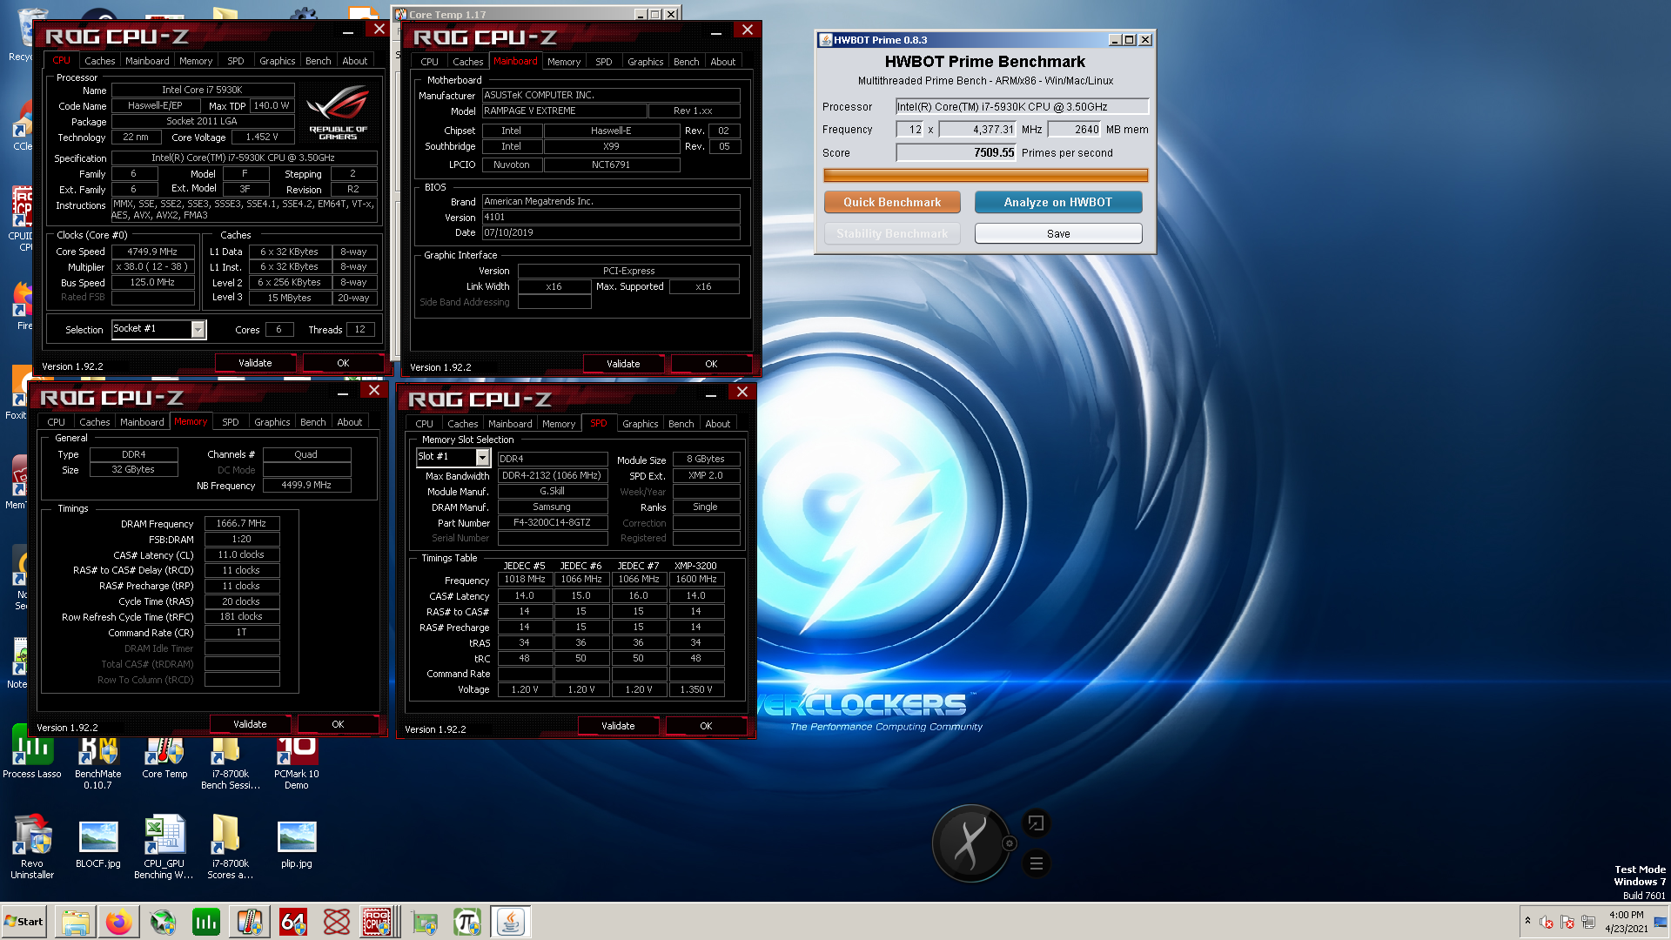Start Quick Benchmark in HWBOT Prime
The width and height of the screenshot is (1671, 940).
[892, 202]
